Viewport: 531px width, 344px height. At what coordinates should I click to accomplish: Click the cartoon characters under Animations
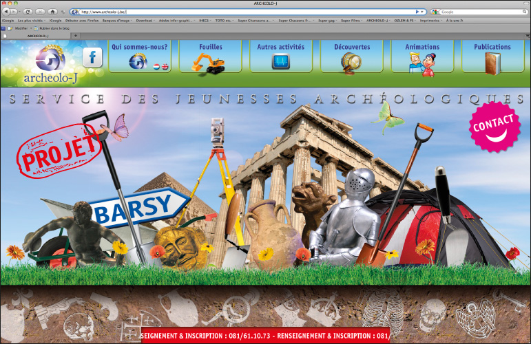tap(422, 64)
